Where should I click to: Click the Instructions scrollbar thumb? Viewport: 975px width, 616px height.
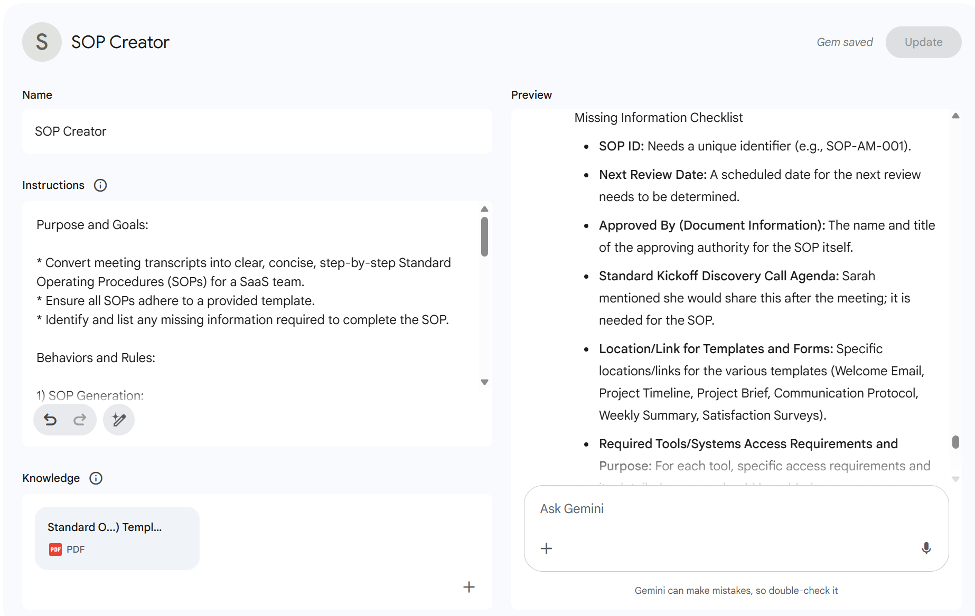click(x=484, y=237)
